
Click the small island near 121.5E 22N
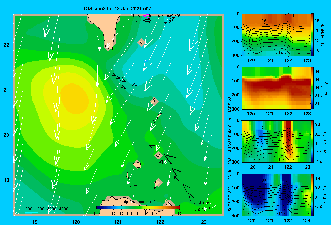[141, 43]
